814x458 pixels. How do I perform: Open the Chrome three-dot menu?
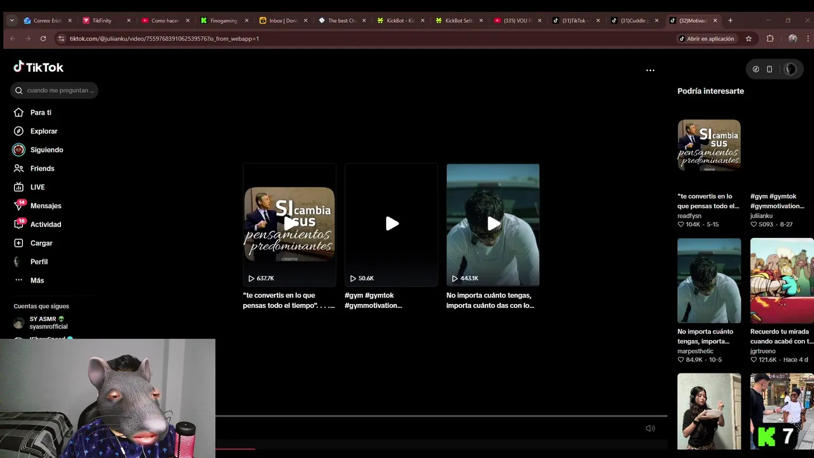point(807,39)
